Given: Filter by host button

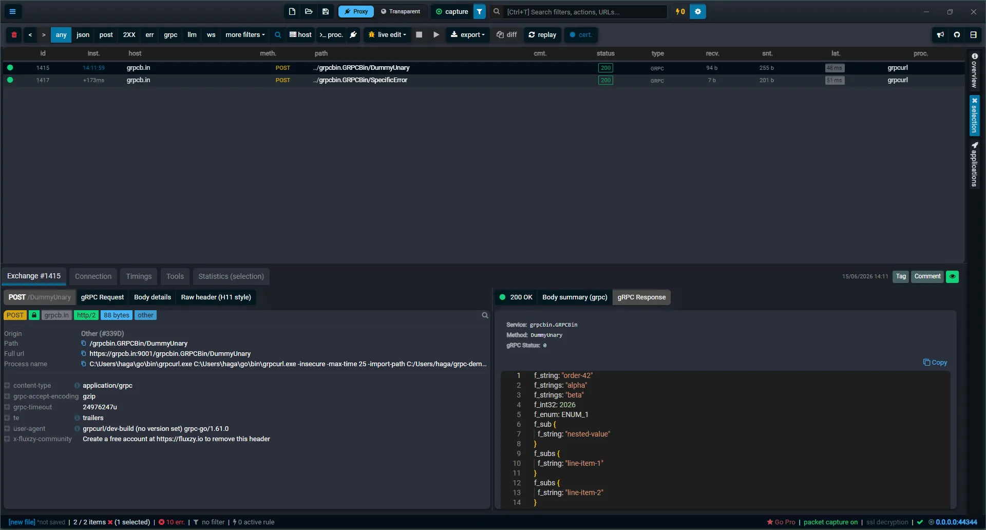Looking at the screenshot, I should (x=300, y=34).
